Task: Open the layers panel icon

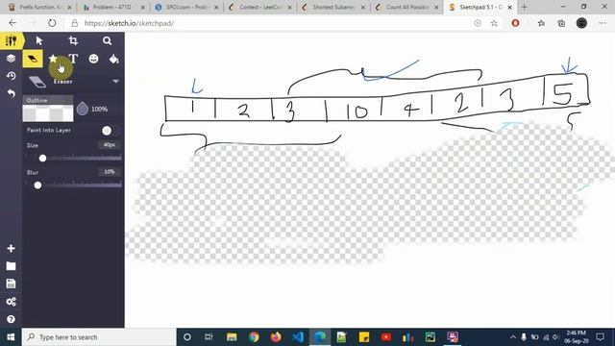Action: tap(11, 59)
